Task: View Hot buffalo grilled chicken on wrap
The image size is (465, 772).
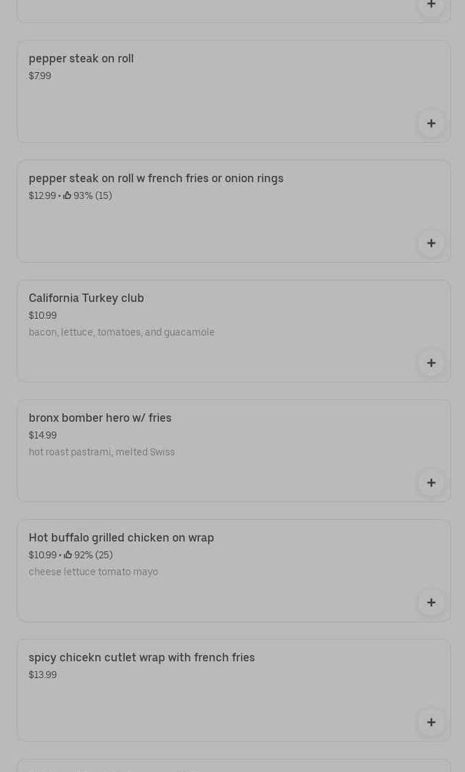Action: pyautogui.click(x=121, y=537)
